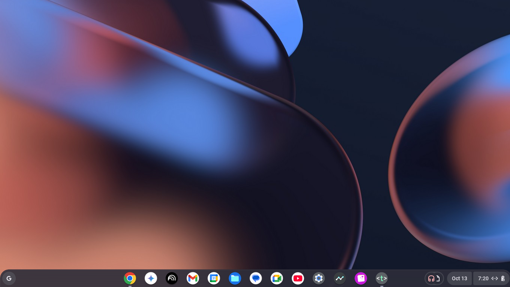Open the Files app

(235, 278)
